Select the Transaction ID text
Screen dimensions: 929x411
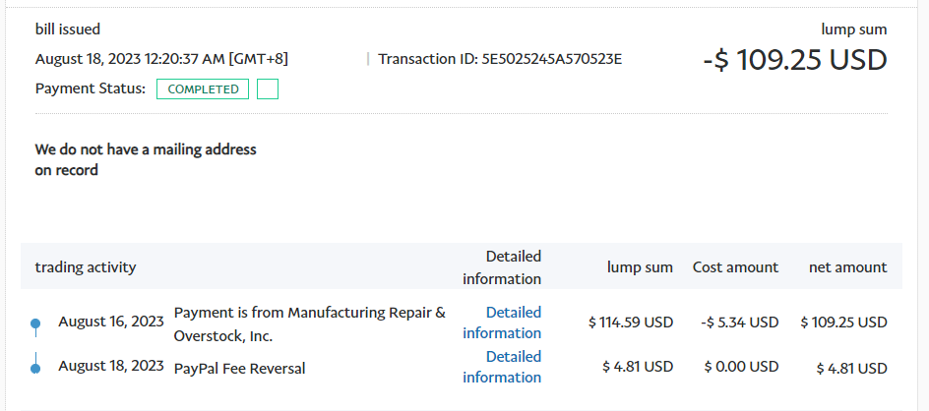(500, 59)
